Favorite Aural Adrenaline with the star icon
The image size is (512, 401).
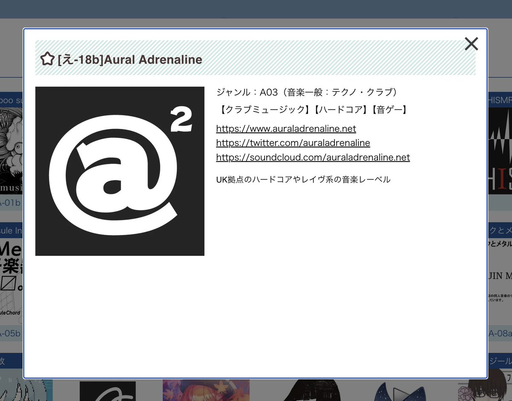(47, 59)
